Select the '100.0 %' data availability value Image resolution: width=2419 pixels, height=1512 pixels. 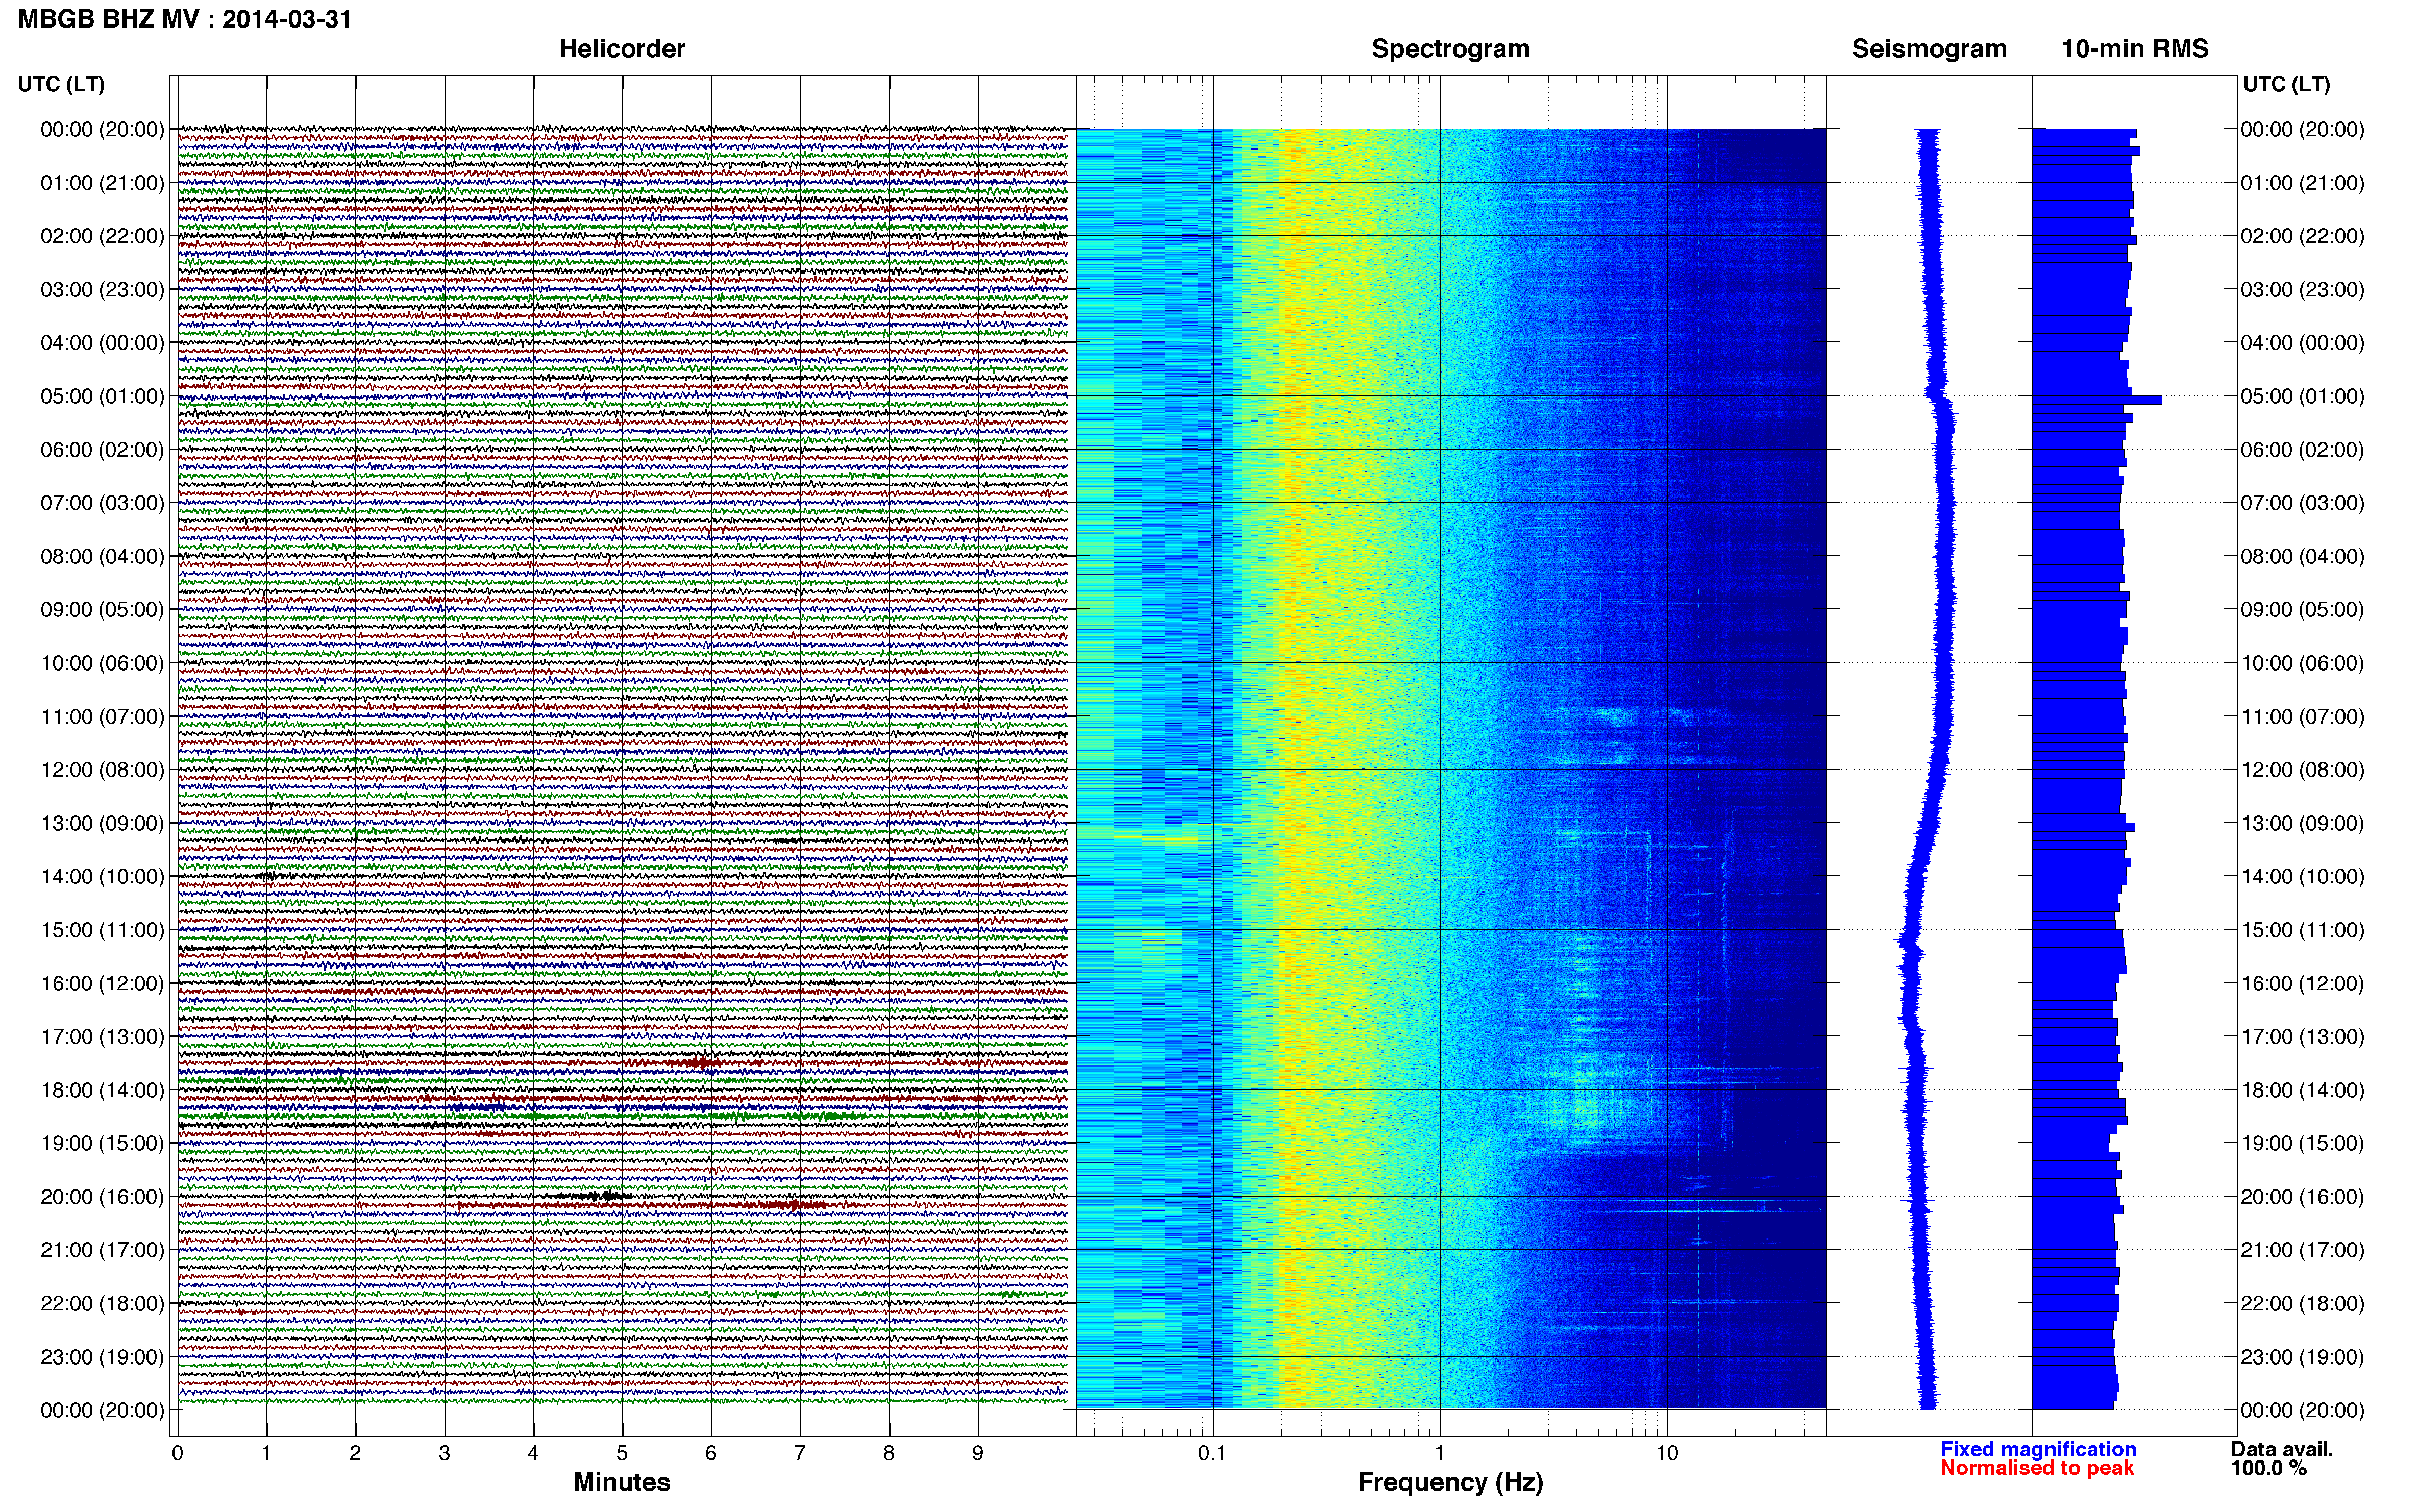pos(2268,1468)
